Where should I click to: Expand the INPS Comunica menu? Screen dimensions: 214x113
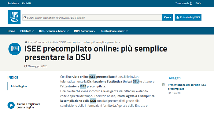(85, 31)
